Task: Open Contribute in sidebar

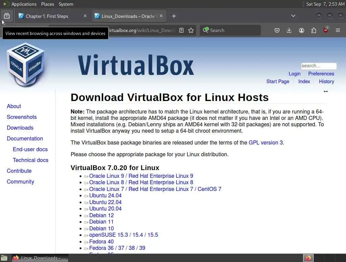Action: (x=19, y=171)
